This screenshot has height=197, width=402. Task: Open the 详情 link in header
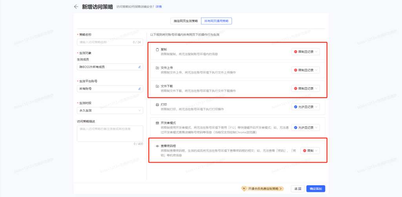point(159,7)
